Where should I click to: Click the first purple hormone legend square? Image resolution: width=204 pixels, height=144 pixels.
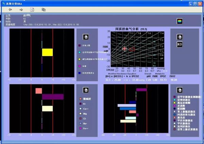click(x=174, y=97)
